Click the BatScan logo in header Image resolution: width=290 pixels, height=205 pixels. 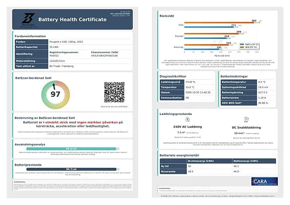tap(28, 20)
